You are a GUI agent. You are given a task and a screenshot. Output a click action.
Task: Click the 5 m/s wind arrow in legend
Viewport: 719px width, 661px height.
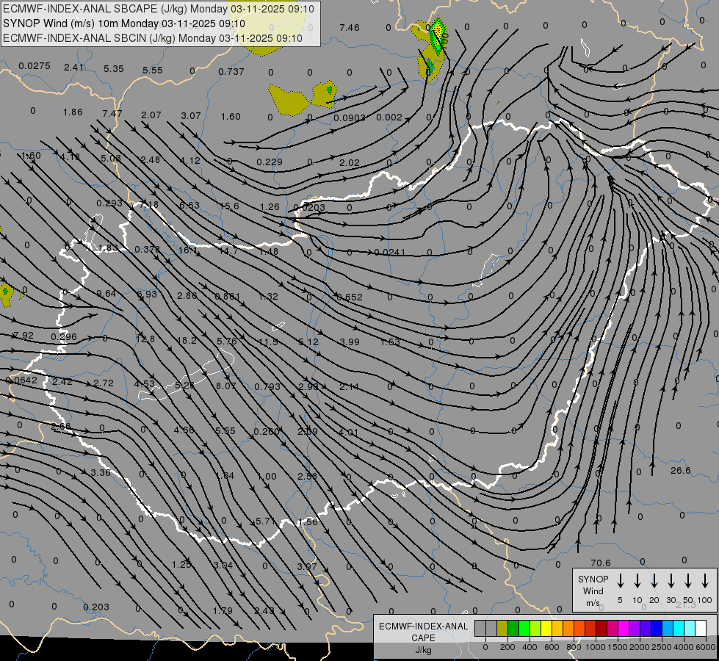(620, 581)
